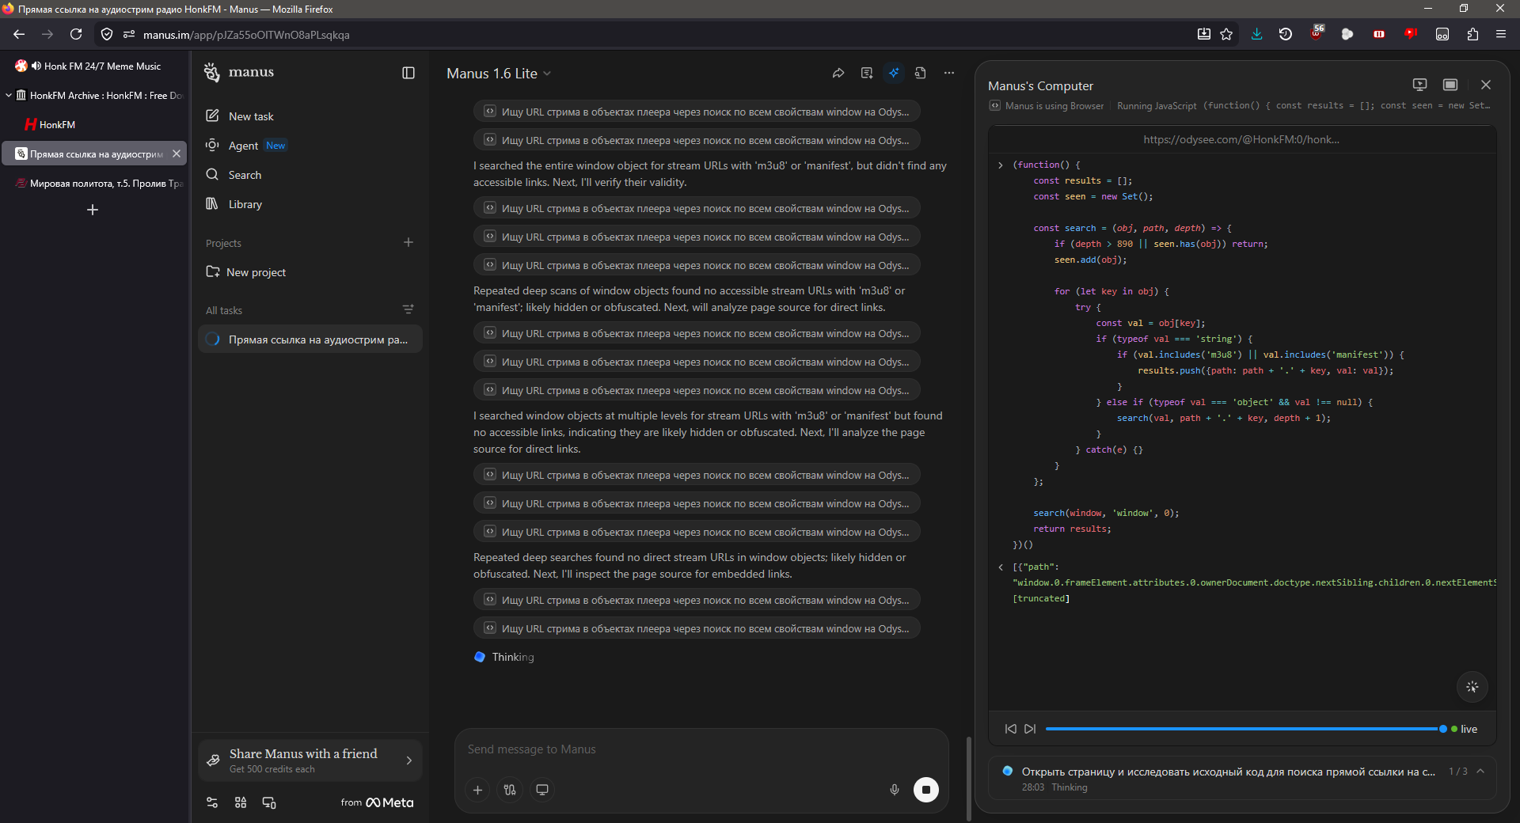Click the message input field

[x=701, y=749]
